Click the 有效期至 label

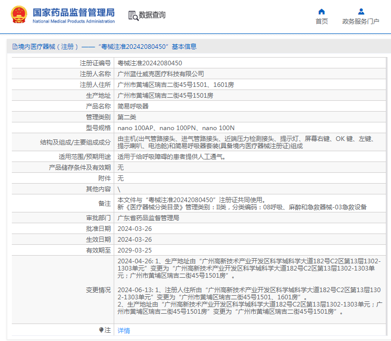[x=98, y=250]
